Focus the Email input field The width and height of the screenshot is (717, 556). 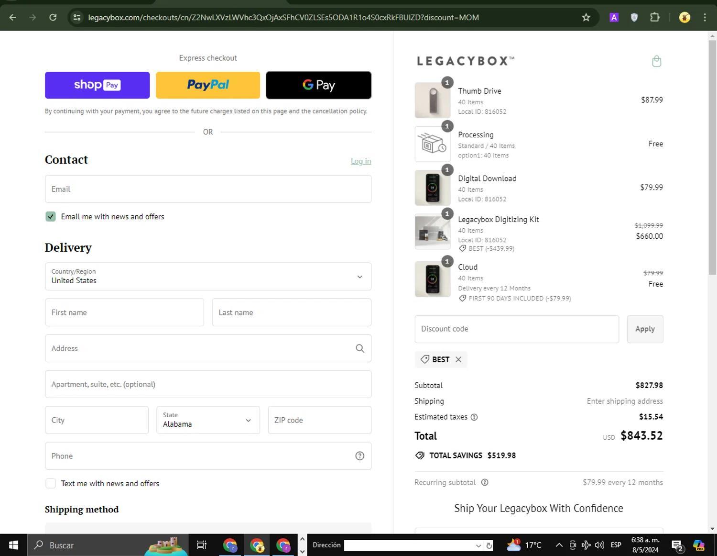tap(208, 189)
